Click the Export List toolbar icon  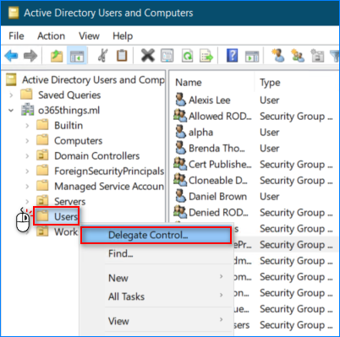206,56
